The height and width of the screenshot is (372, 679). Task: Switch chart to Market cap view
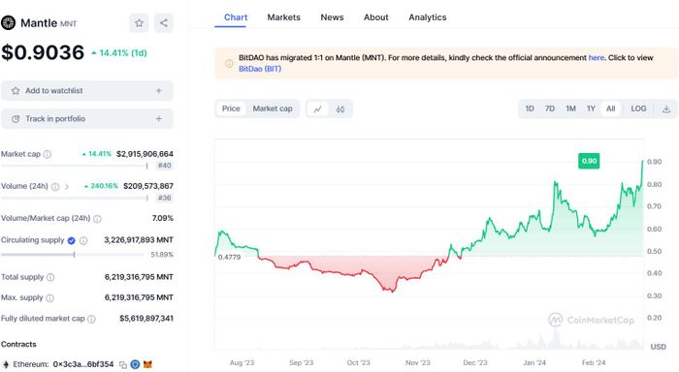pos(273,108)
